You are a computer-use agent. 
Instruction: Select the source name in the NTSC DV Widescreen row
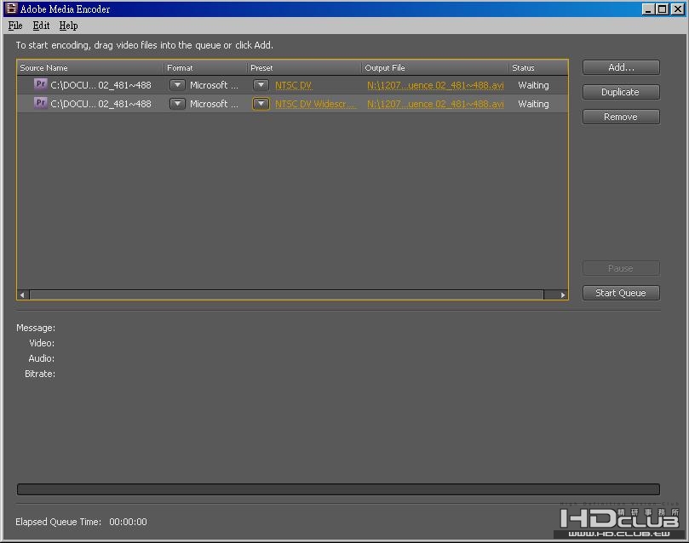100,104
